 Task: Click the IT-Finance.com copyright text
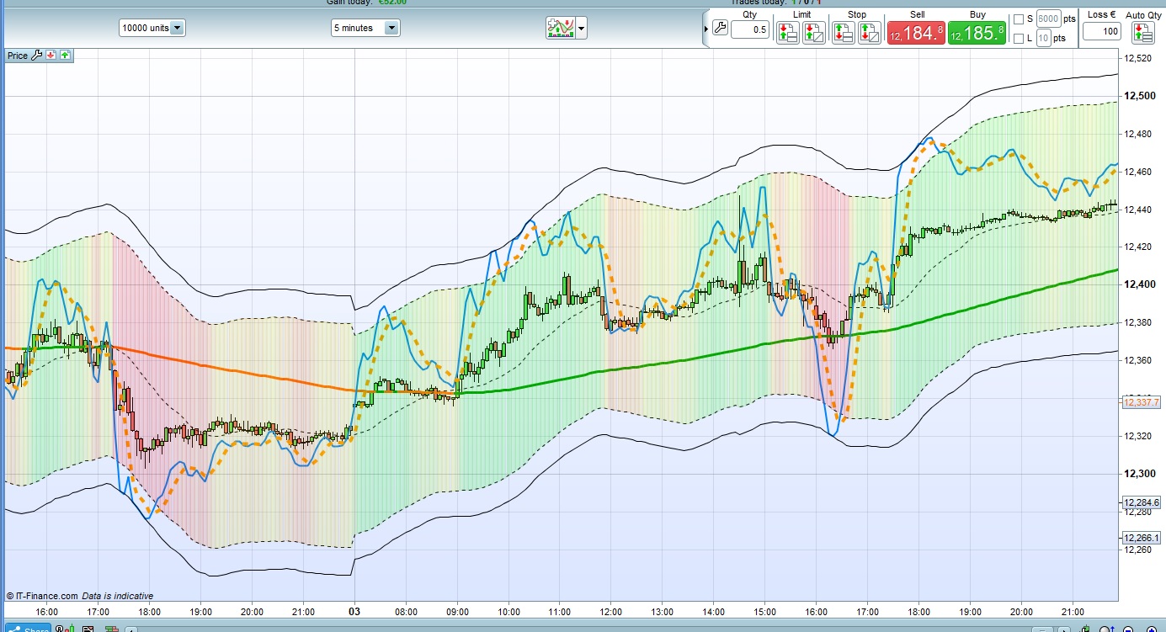point(43,596)
